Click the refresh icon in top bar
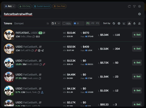The image size is (146, 108). click(x=129, y=6)
